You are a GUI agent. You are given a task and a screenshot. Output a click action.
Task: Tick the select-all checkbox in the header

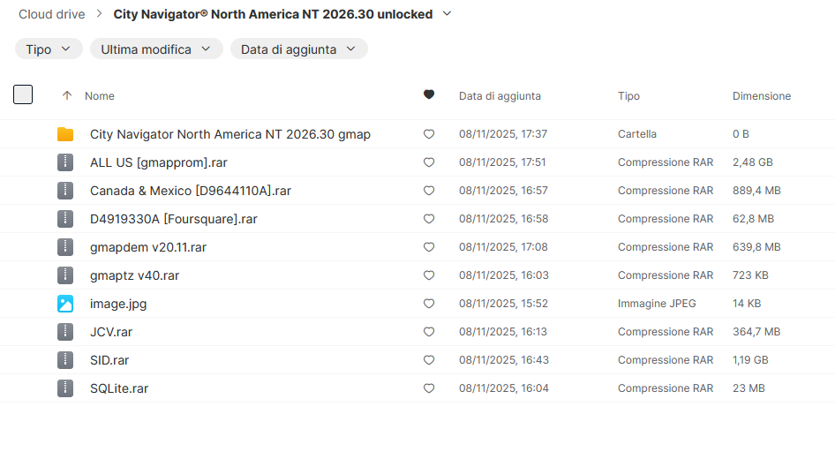(x=23, y=94)
